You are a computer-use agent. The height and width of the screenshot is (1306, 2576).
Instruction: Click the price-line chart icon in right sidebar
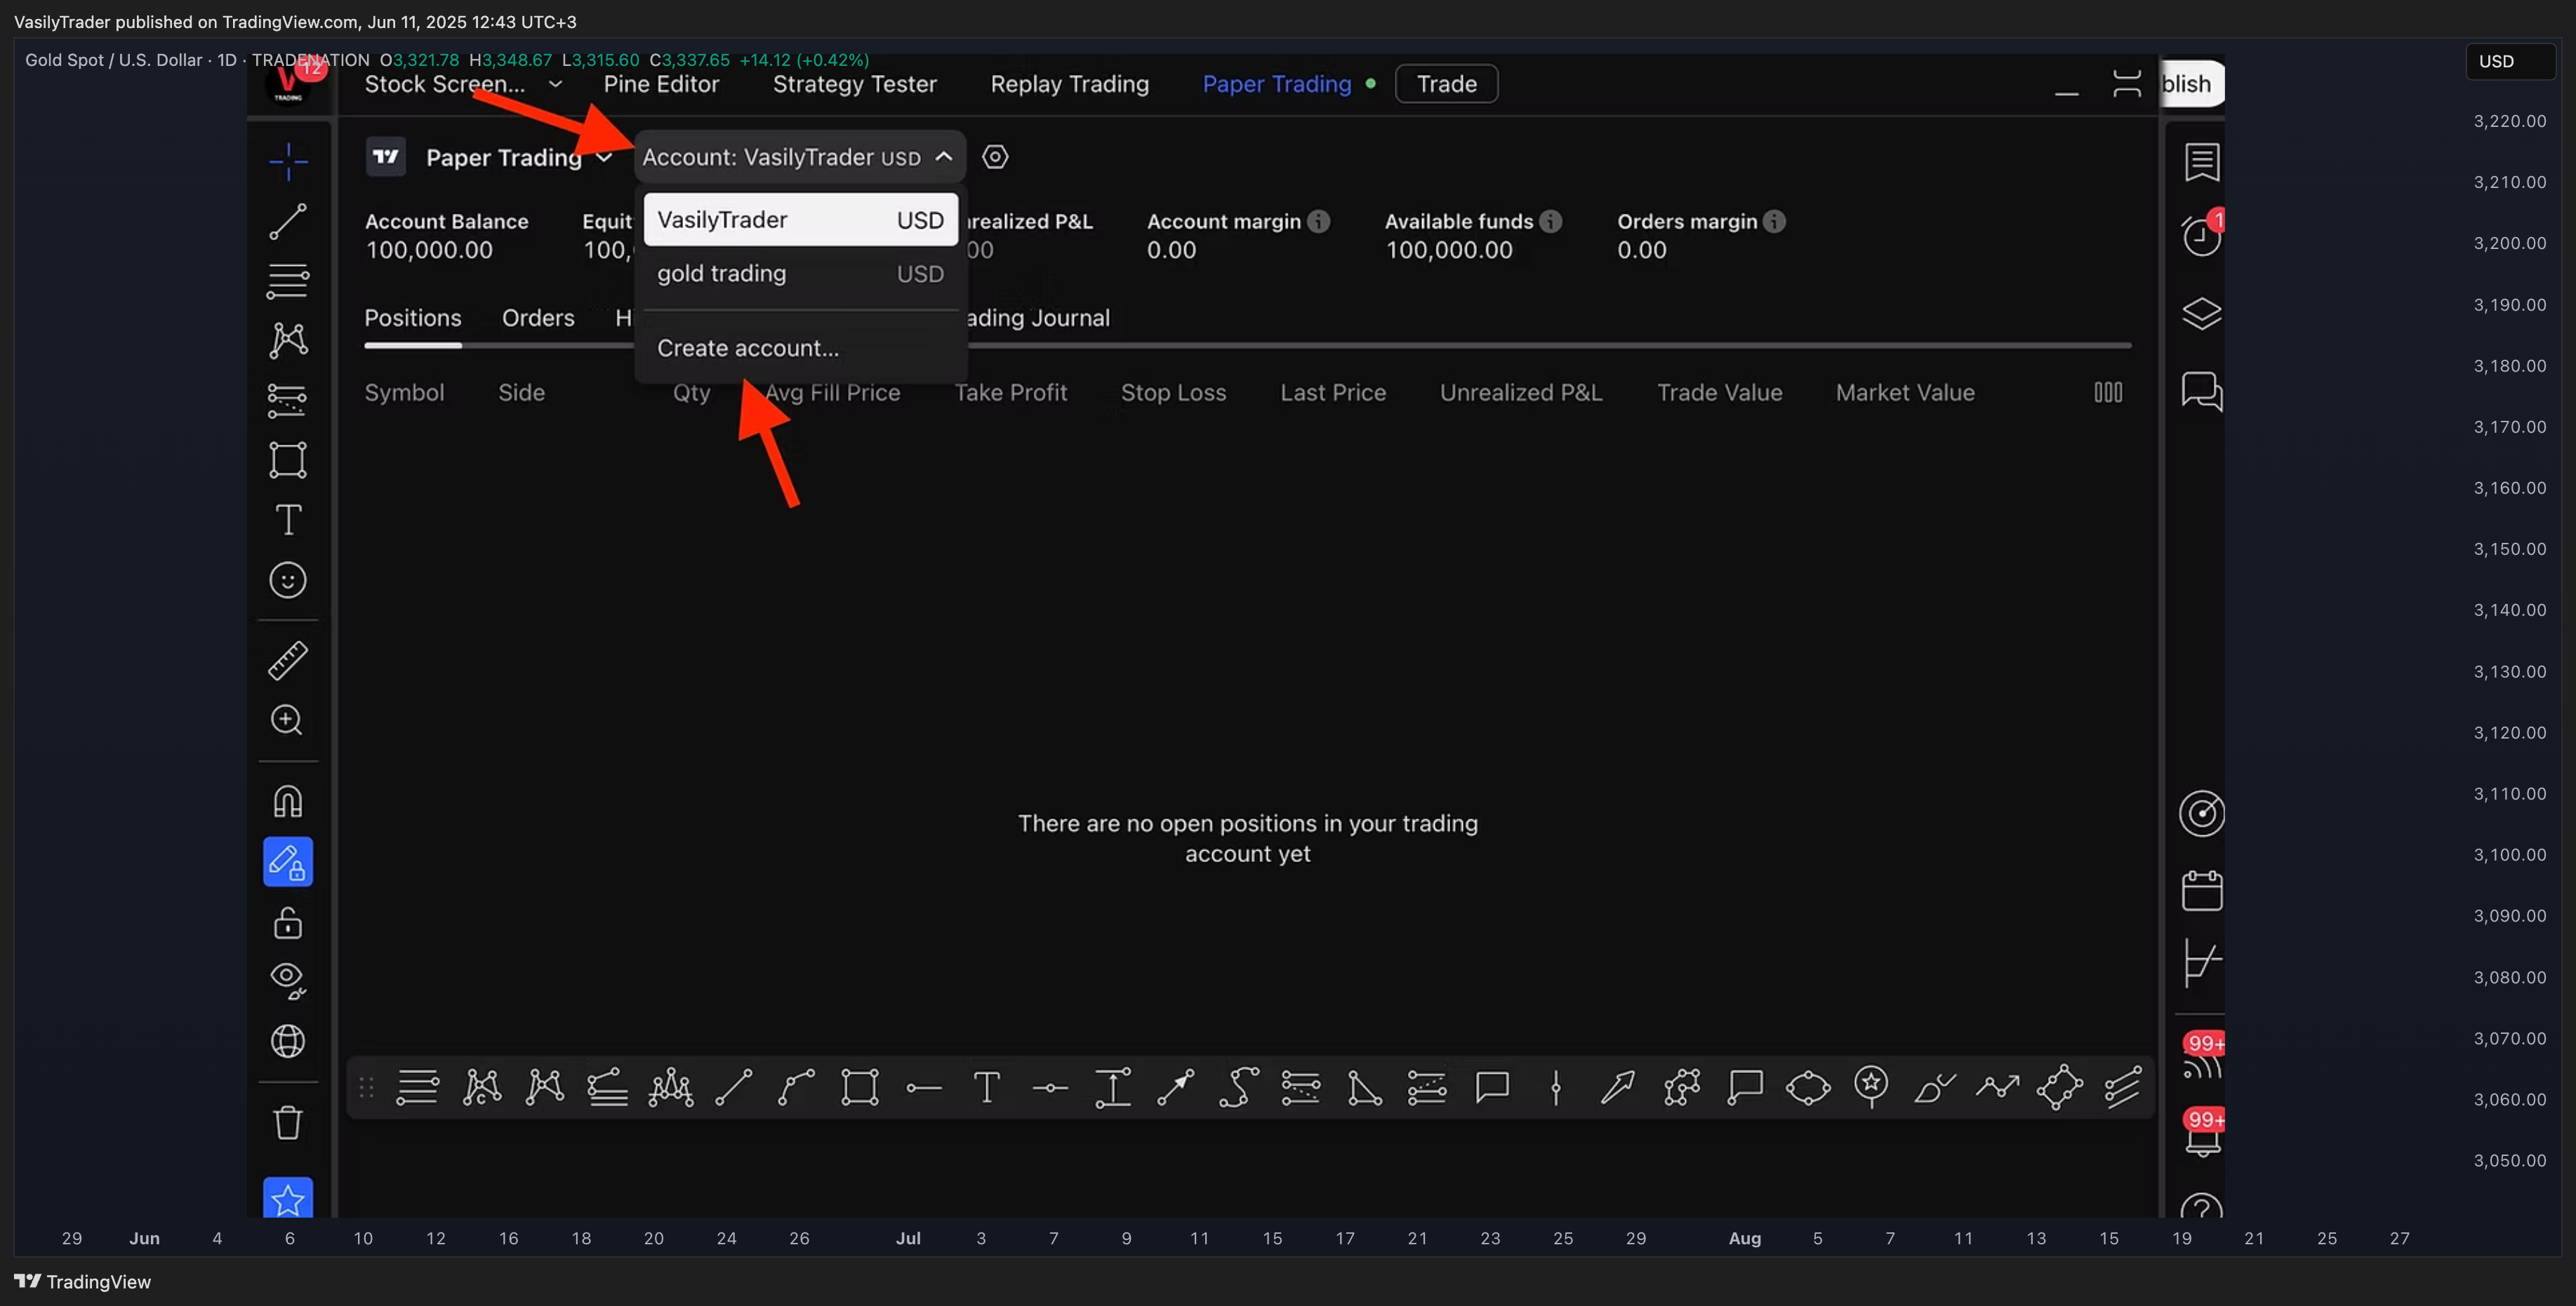click(2202, 963)
